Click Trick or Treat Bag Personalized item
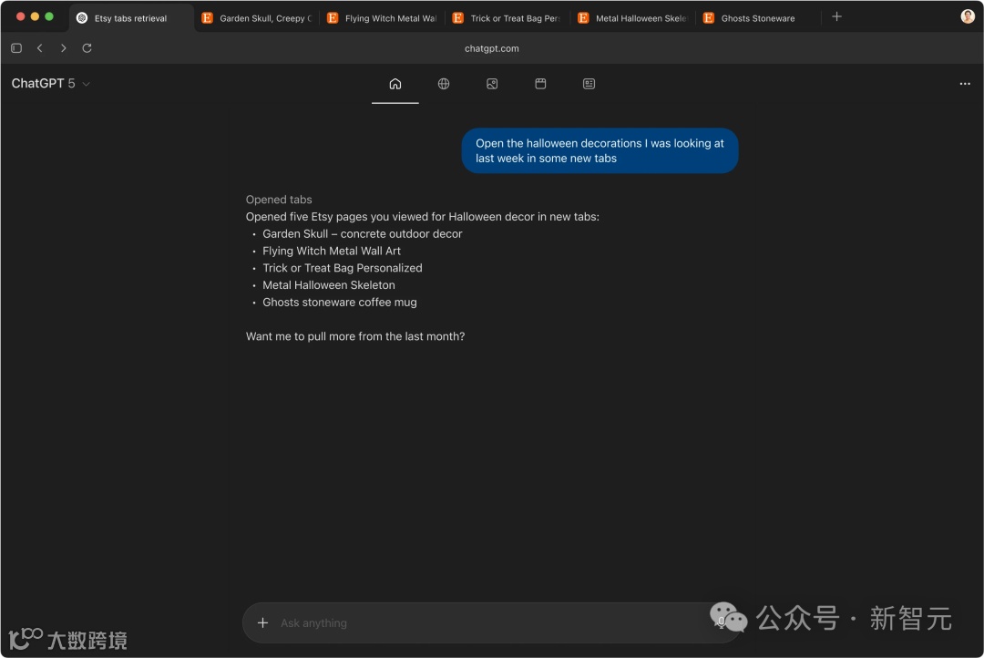 coord(342,267)
